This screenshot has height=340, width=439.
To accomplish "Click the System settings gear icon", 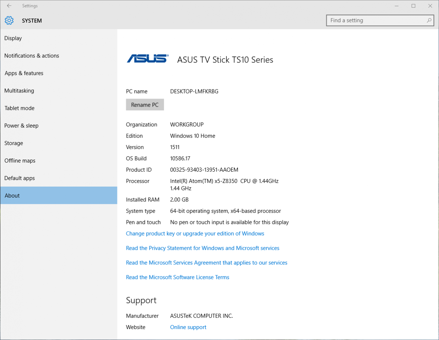I will coord(9,20).
